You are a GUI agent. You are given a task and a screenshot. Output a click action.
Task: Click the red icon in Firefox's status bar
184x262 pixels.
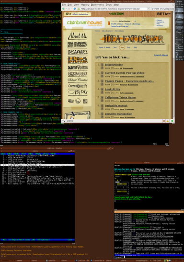(x=164, y=121)
